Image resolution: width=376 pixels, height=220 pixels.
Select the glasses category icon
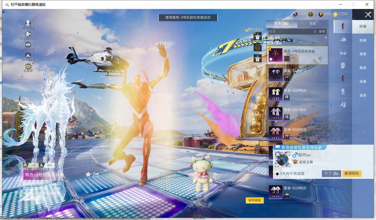tap(343, 53)
